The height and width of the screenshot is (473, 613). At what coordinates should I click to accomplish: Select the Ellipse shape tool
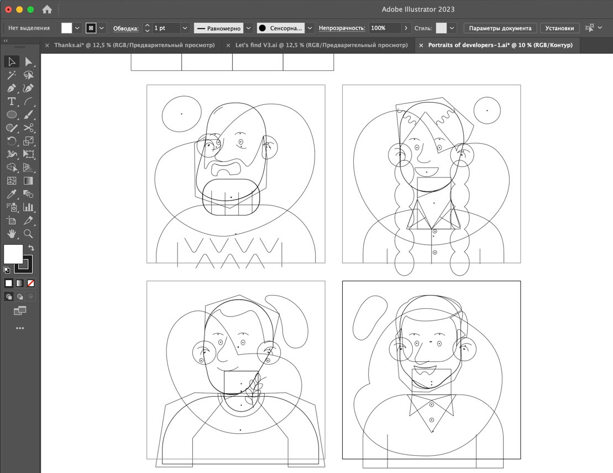pos(11,115)
